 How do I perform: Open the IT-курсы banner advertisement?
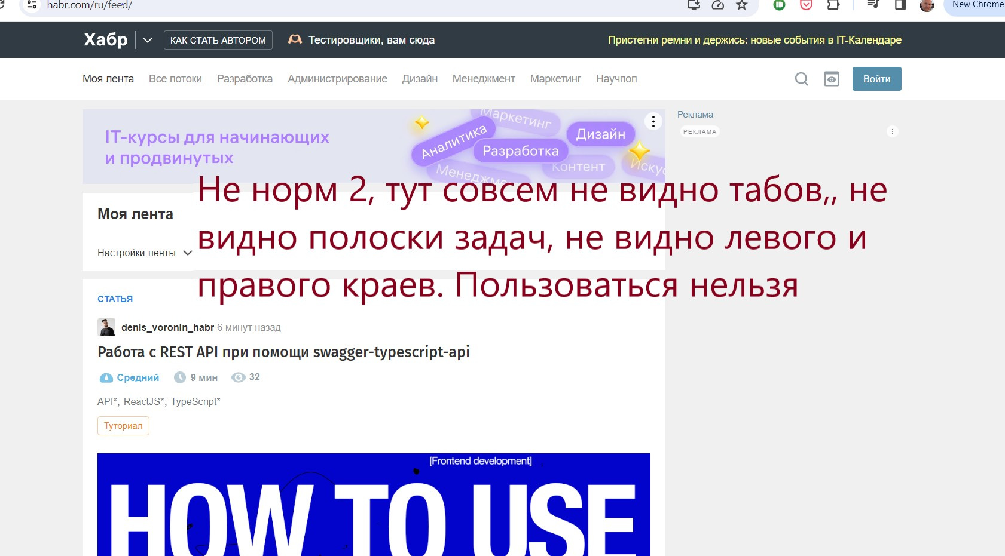click(x=374, y=146)
